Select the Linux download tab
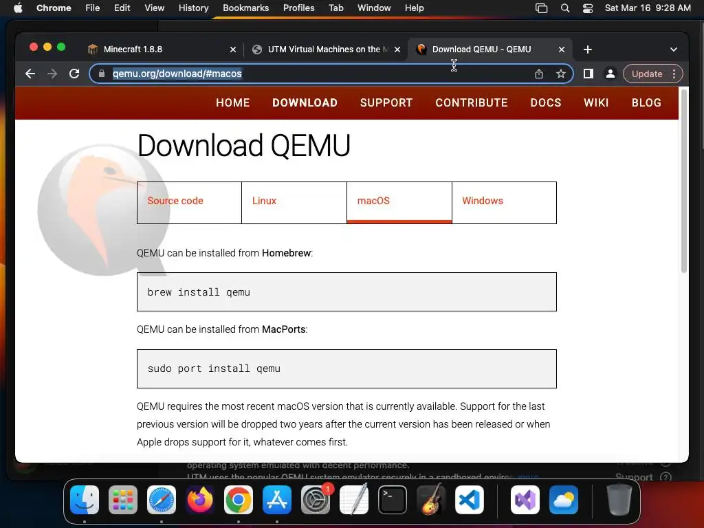This screenshot has width=704, height=528. coord(294,203)
